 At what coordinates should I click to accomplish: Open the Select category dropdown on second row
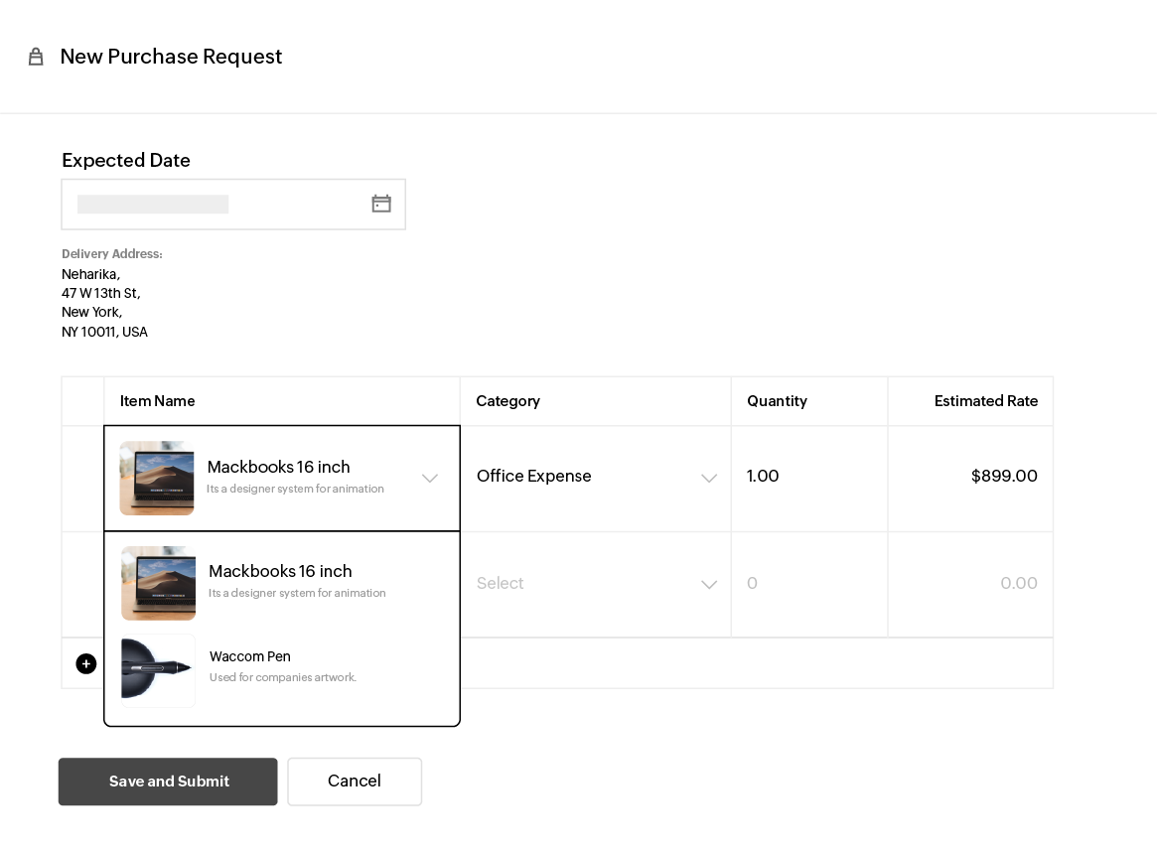pyautogui.click(x=596, y=584)
